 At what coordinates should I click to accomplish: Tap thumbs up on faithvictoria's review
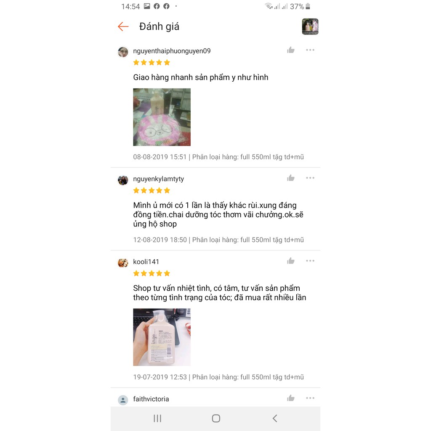[291, 398]
